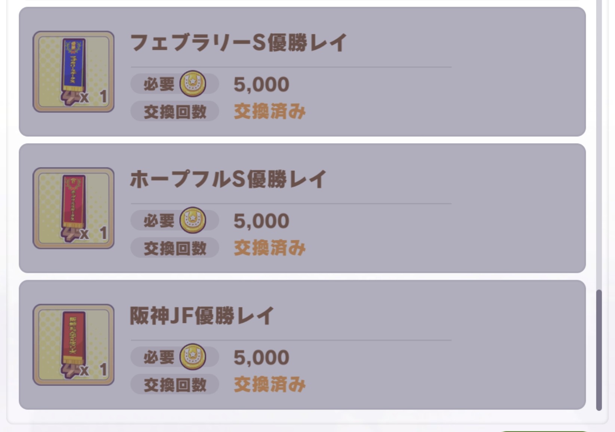The height and width of the screenshot is (432, 615).
Task: Select the 阪神JF優勝レイ title
Action: click(202, 316)
